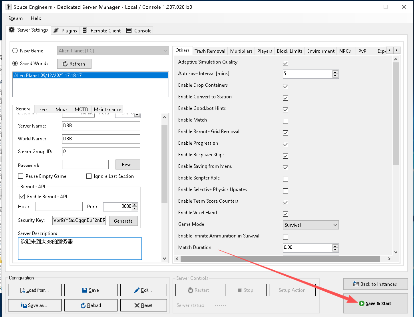The height and width of the screenshot is (317, 414).
Task: Click the Server Name input field
Action: [101, 126]
